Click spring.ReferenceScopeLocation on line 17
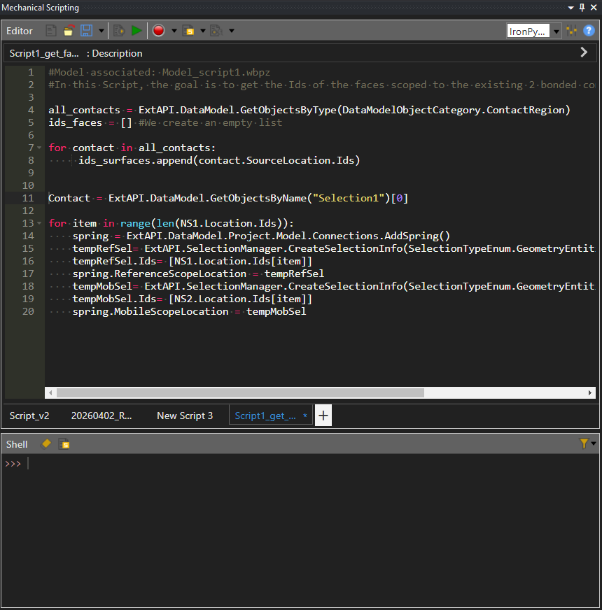The height and width of the screenshot is (610, 602). click(160, 274)
